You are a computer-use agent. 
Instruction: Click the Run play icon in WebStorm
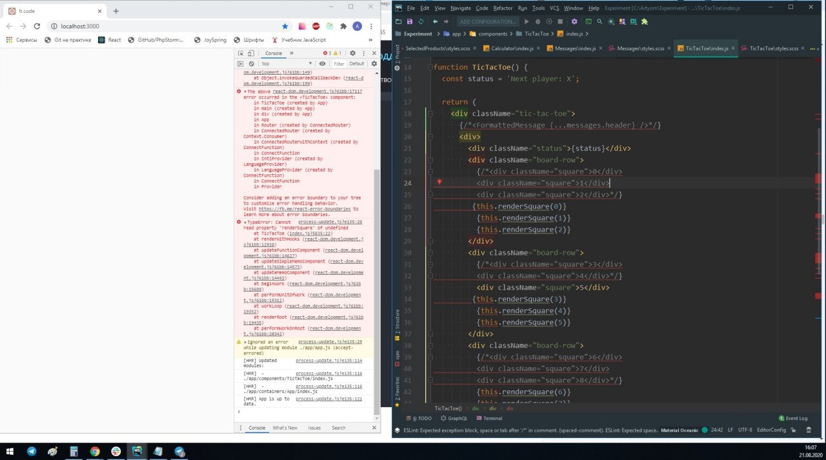click(x=527, y=21)
